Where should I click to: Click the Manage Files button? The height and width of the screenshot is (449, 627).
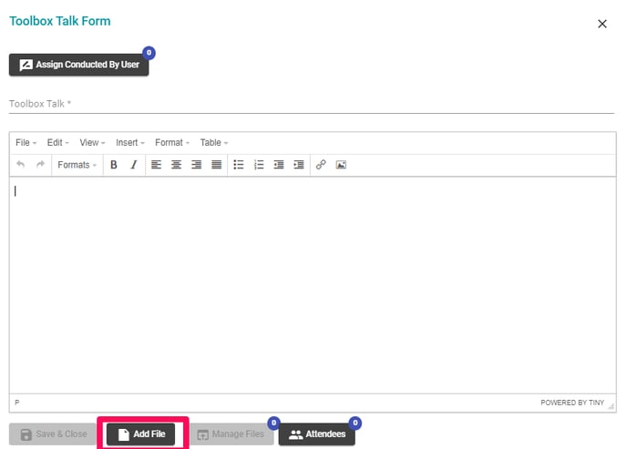(231, 434)
